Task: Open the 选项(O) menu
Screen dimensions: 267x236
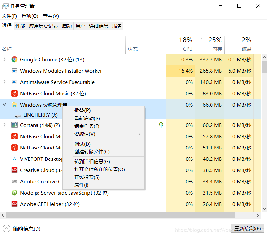Action: pyautogui.click(x=30, y=16)
